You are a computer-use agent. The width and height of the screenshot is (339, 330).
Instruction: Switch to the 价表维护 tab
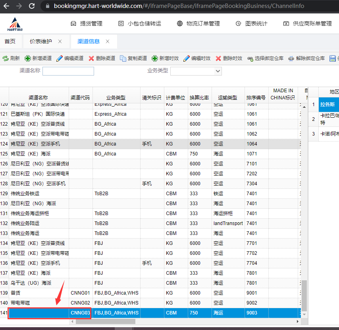(40, 41)
